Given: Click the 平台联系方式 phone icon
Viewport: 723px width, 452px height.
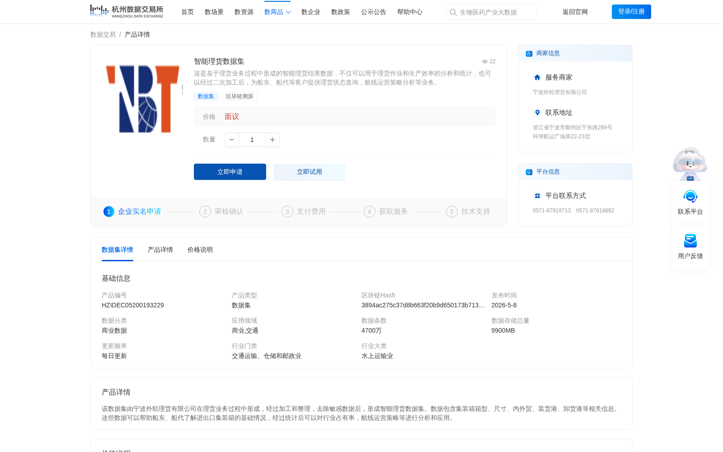Looking at the screenshot, I should pos(537,196).
